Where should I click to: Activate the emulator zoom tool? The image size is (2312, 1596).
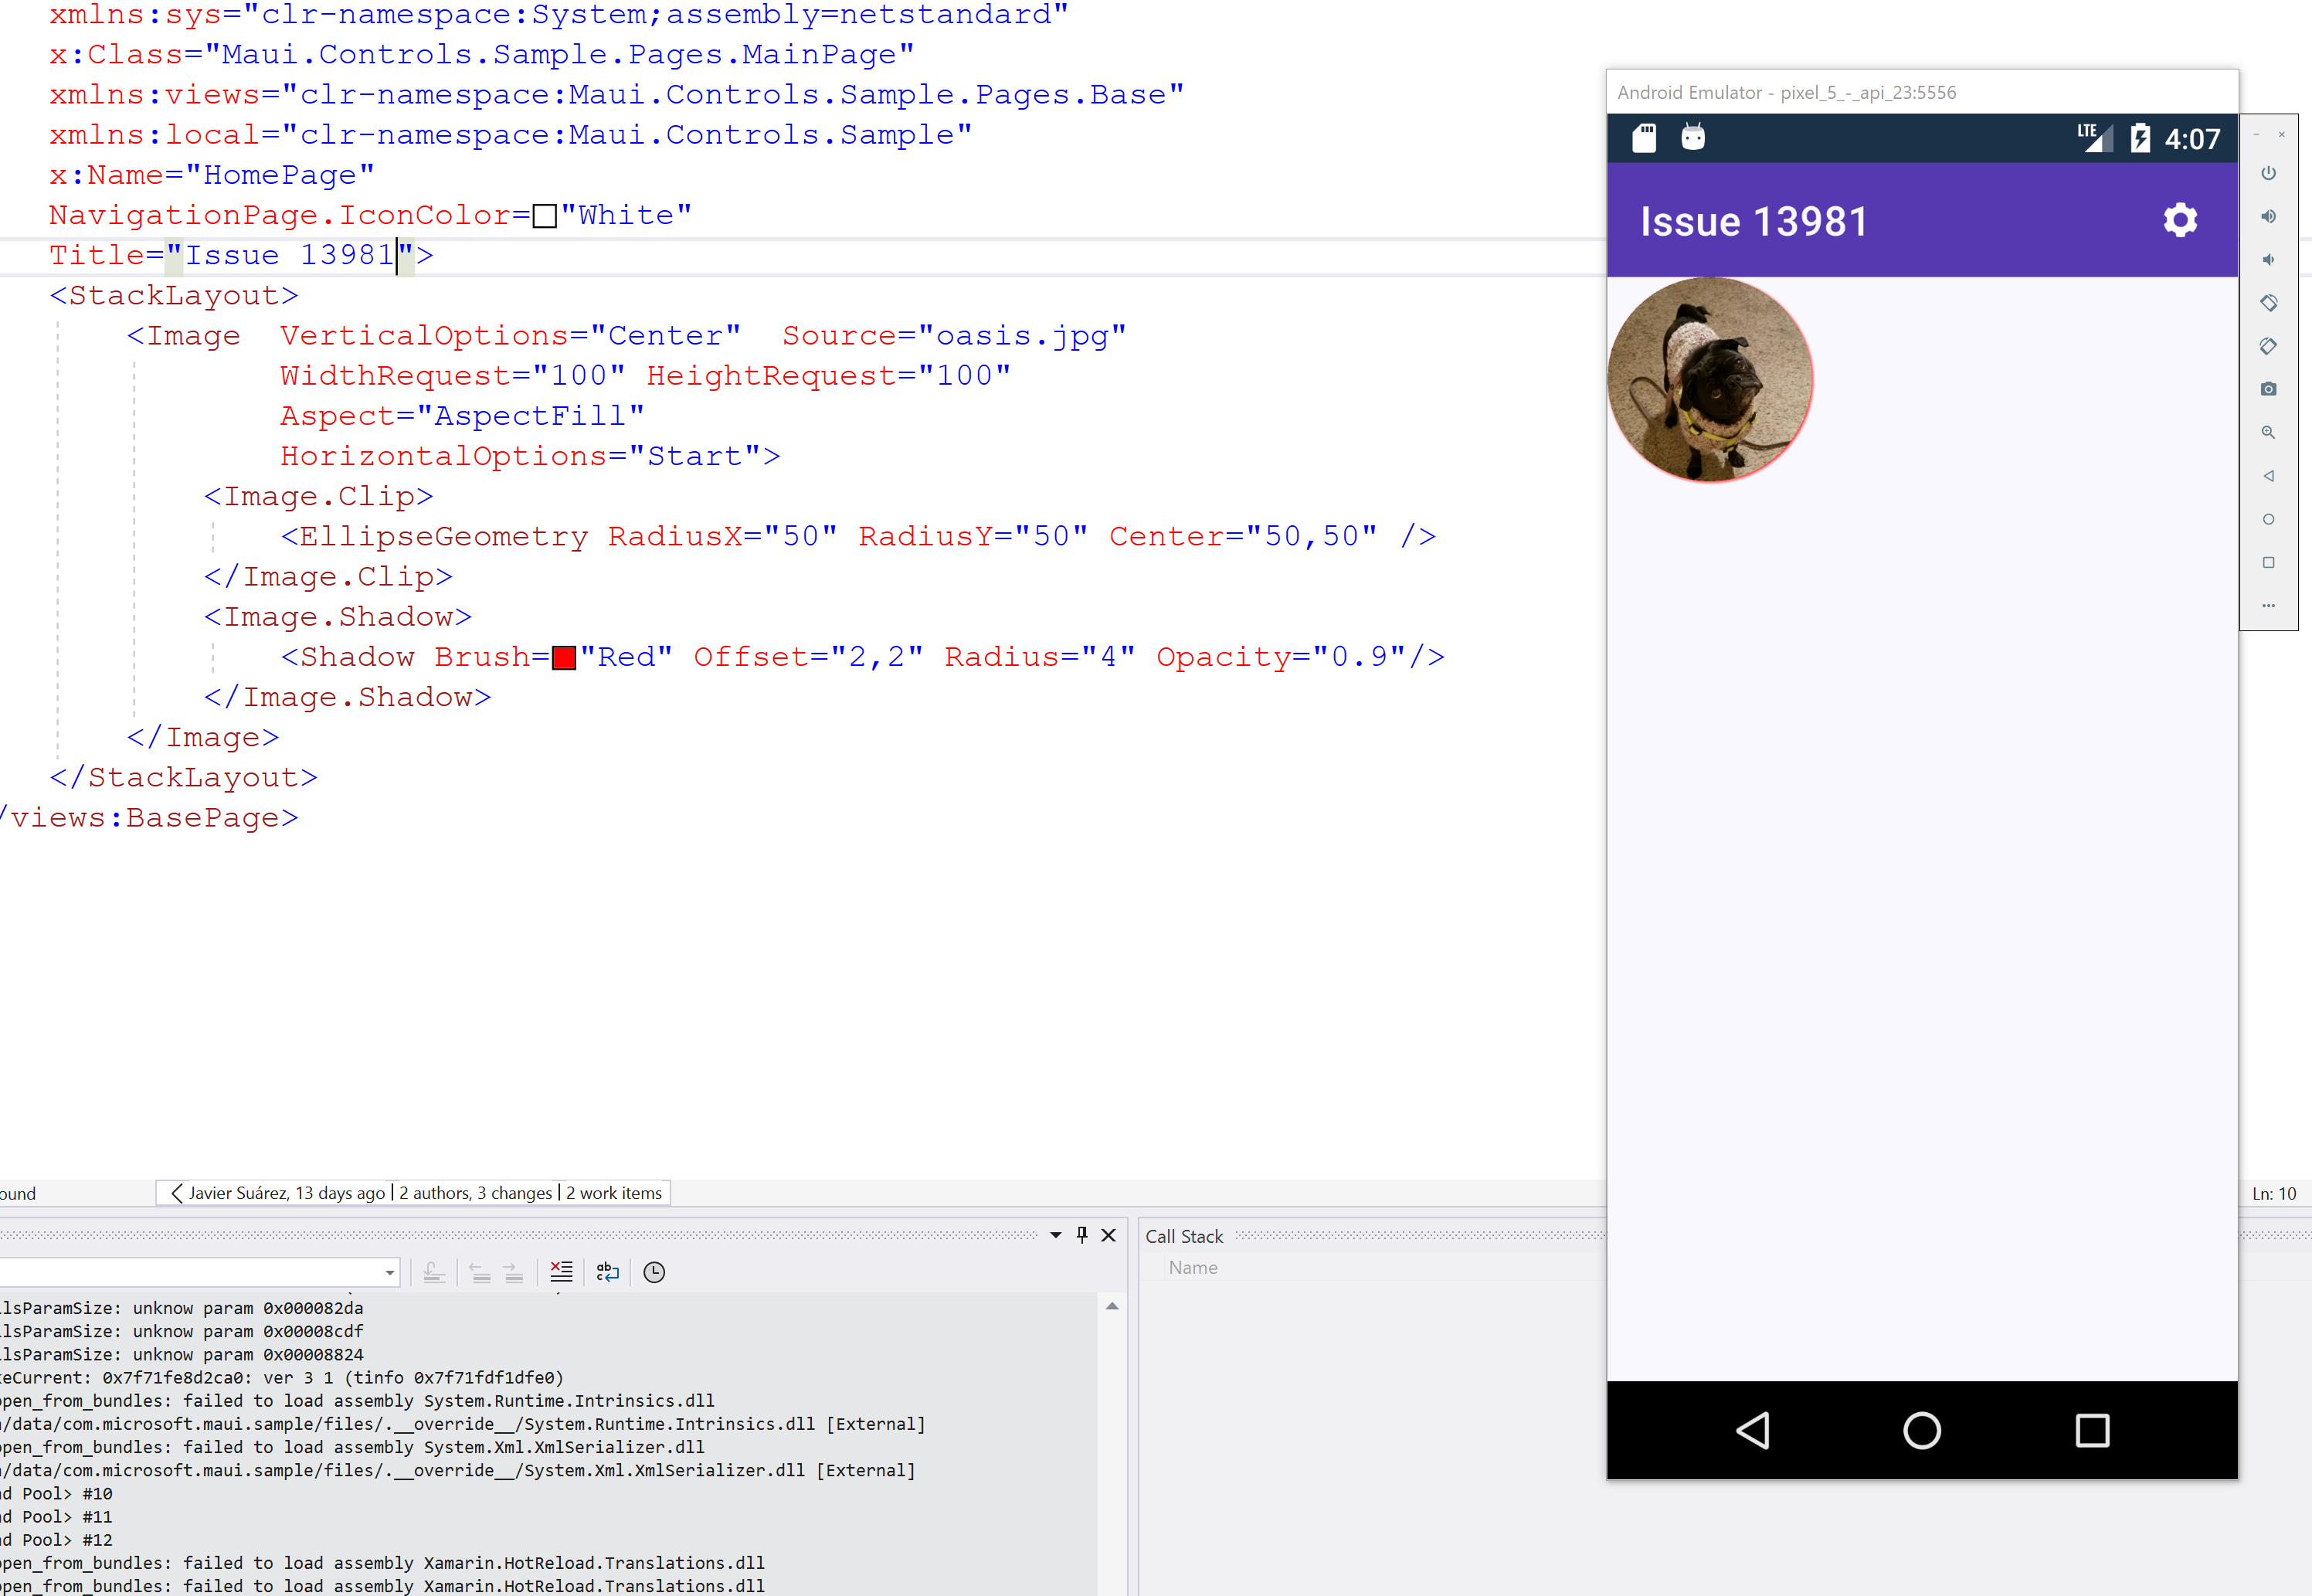[x=2268, y=432]
